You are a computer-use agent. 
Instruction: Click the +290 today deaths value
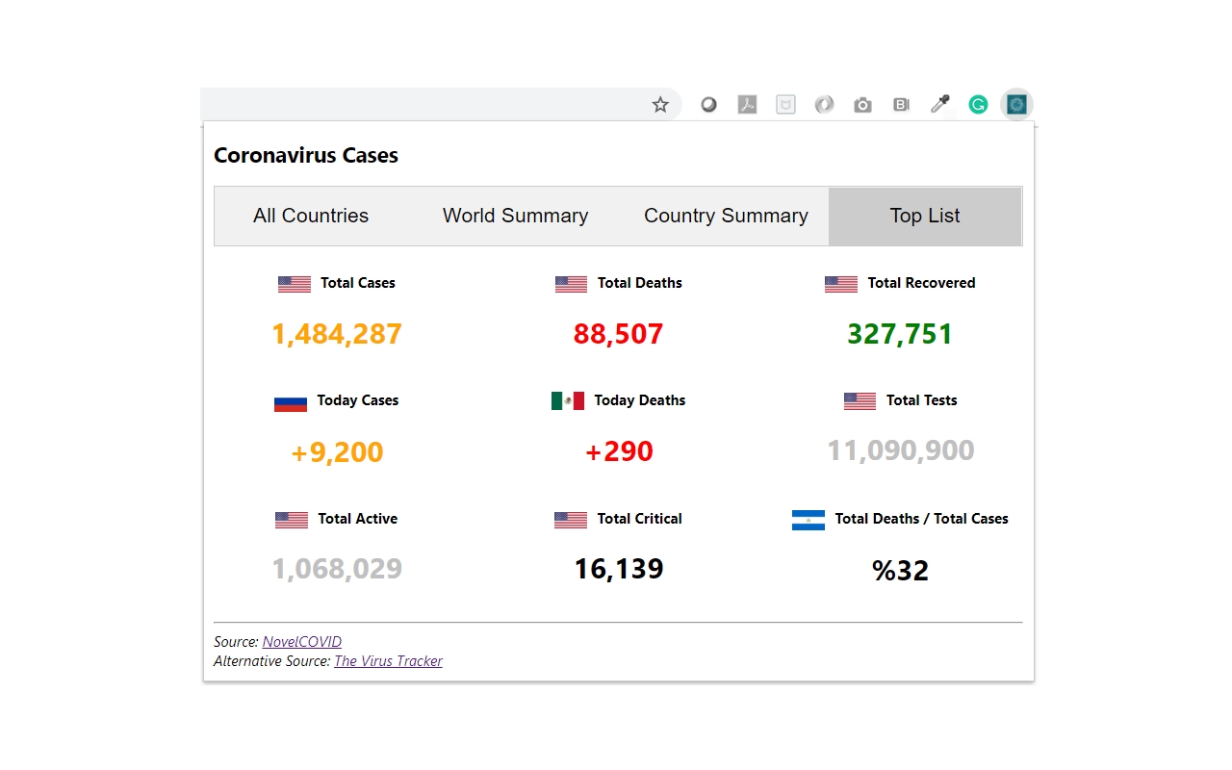619,450
